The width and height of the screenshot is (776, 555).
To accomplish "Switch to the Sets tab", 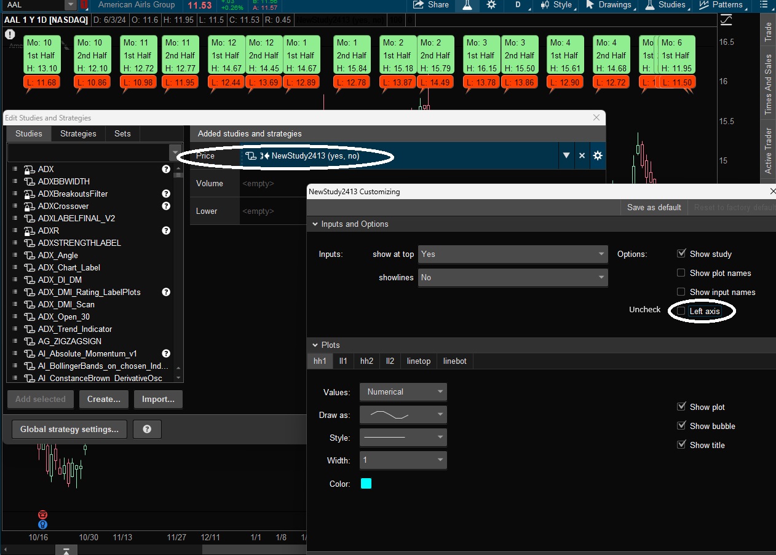I will pos(122,133).
